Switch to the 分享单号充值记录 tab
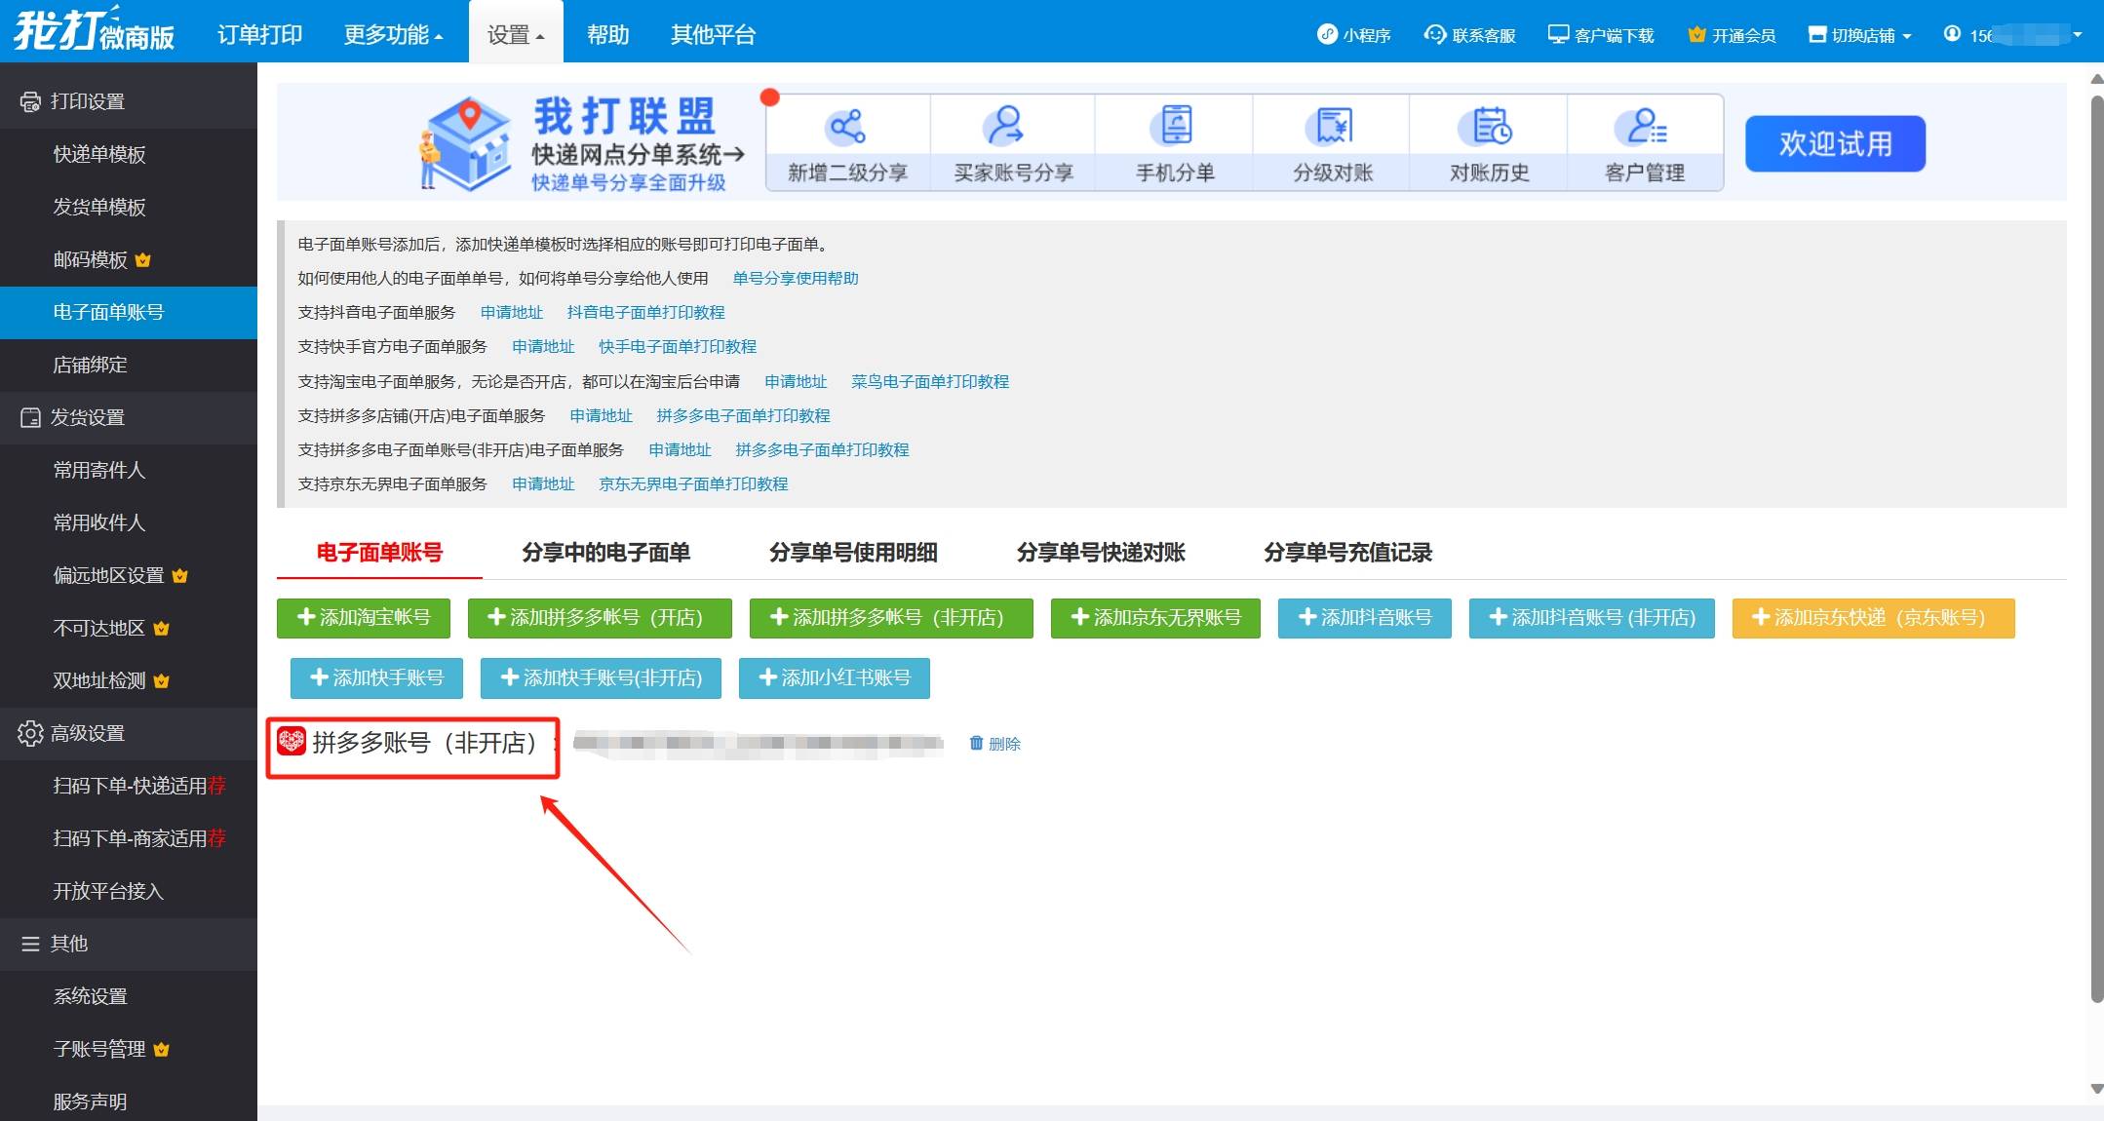2104x1121 pixels. [x=1347, y=553]
